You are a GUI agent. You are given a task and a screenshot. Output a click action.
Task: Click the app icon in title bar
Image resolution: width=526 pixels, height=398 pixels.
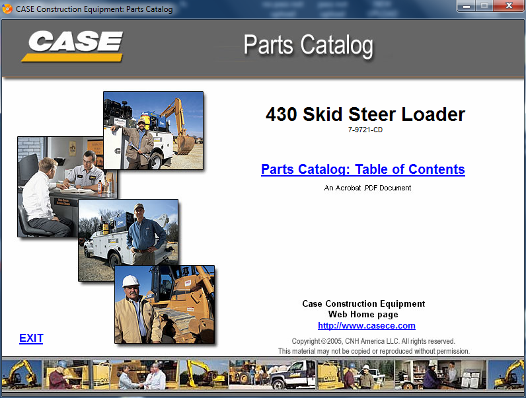point(7,9)
